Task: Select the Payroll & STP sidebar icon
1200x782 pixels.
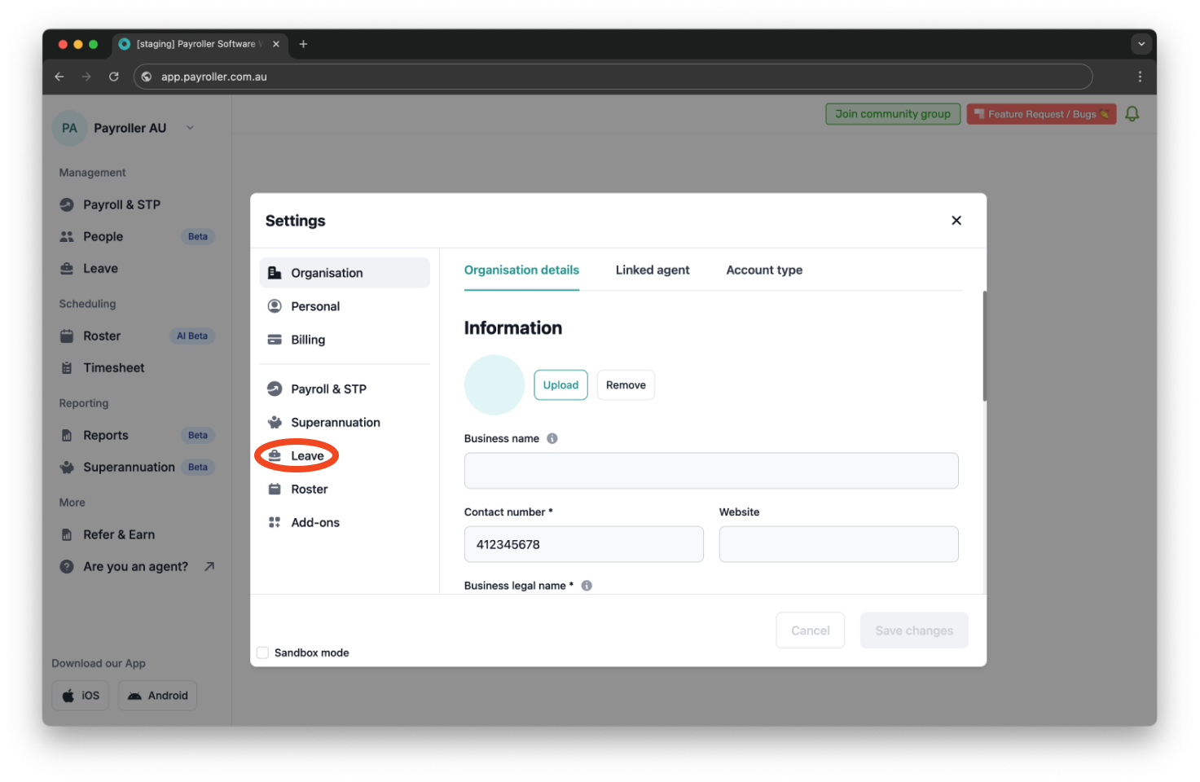Action: click(68, 204)
